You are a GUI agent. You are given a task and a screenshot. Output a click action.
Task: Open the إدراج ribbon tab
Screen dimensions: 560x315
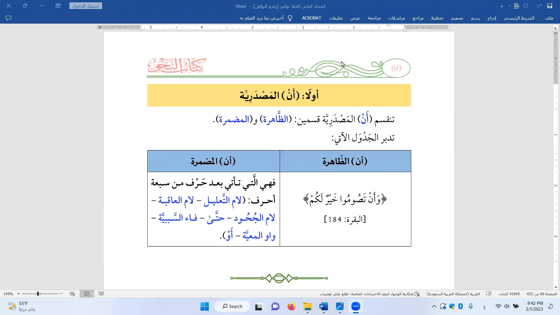492,18
